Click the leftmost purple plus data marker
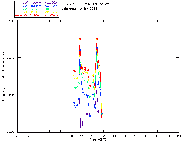 (x=74, y=114)
